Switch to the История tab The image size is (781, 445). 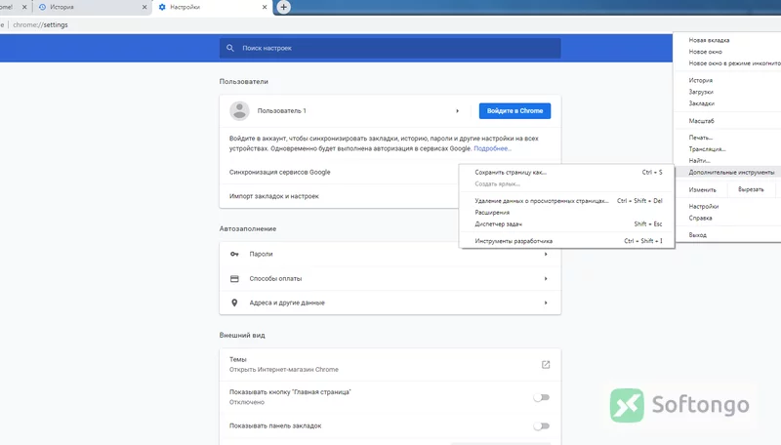click(92, 7)
